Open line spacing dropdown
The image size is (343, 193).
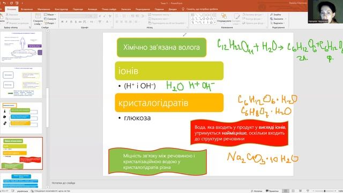click(143, 16)
